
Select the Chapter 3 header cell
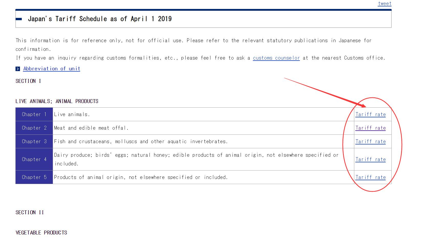34,141
